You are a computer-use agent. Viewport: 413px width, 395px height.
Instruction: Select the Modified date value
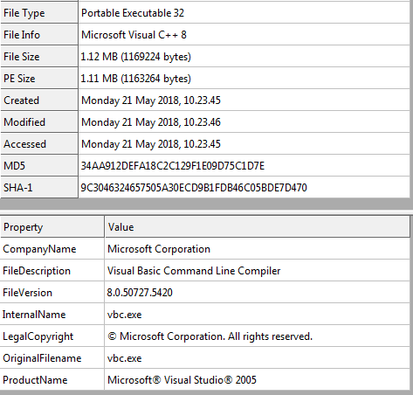click(151, 122)
